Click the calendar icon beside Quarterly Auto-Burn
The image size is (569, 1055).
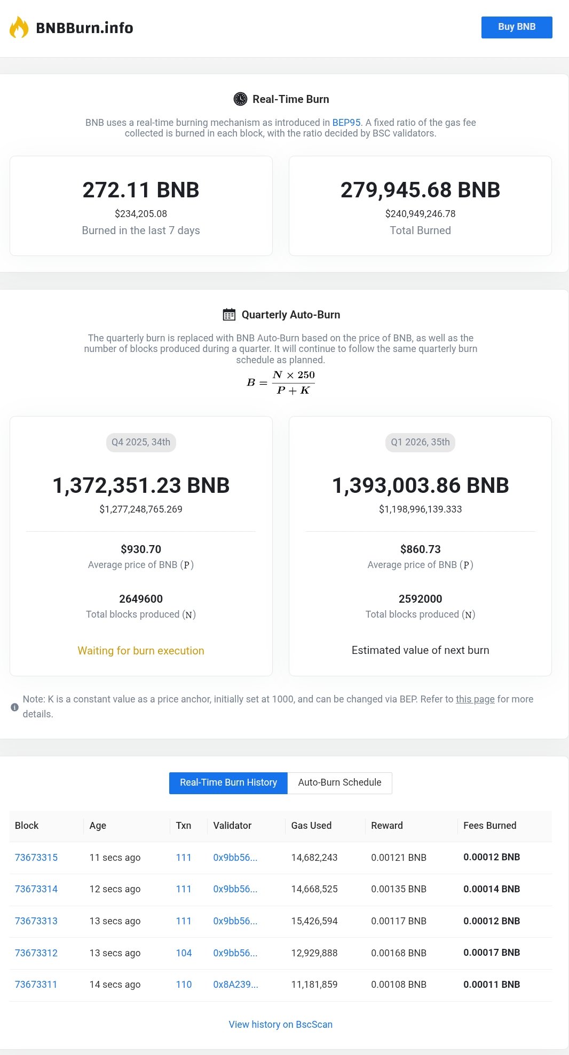pos(229,315)
